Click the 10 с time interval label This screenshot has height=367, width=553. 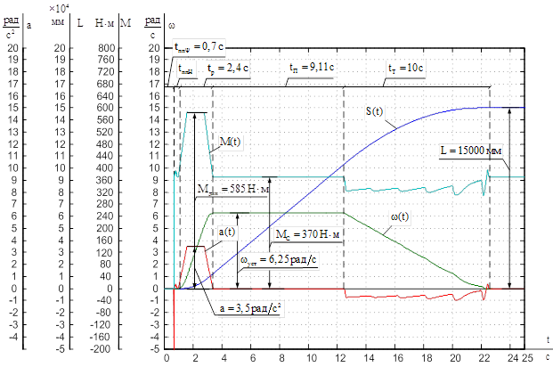403,67
